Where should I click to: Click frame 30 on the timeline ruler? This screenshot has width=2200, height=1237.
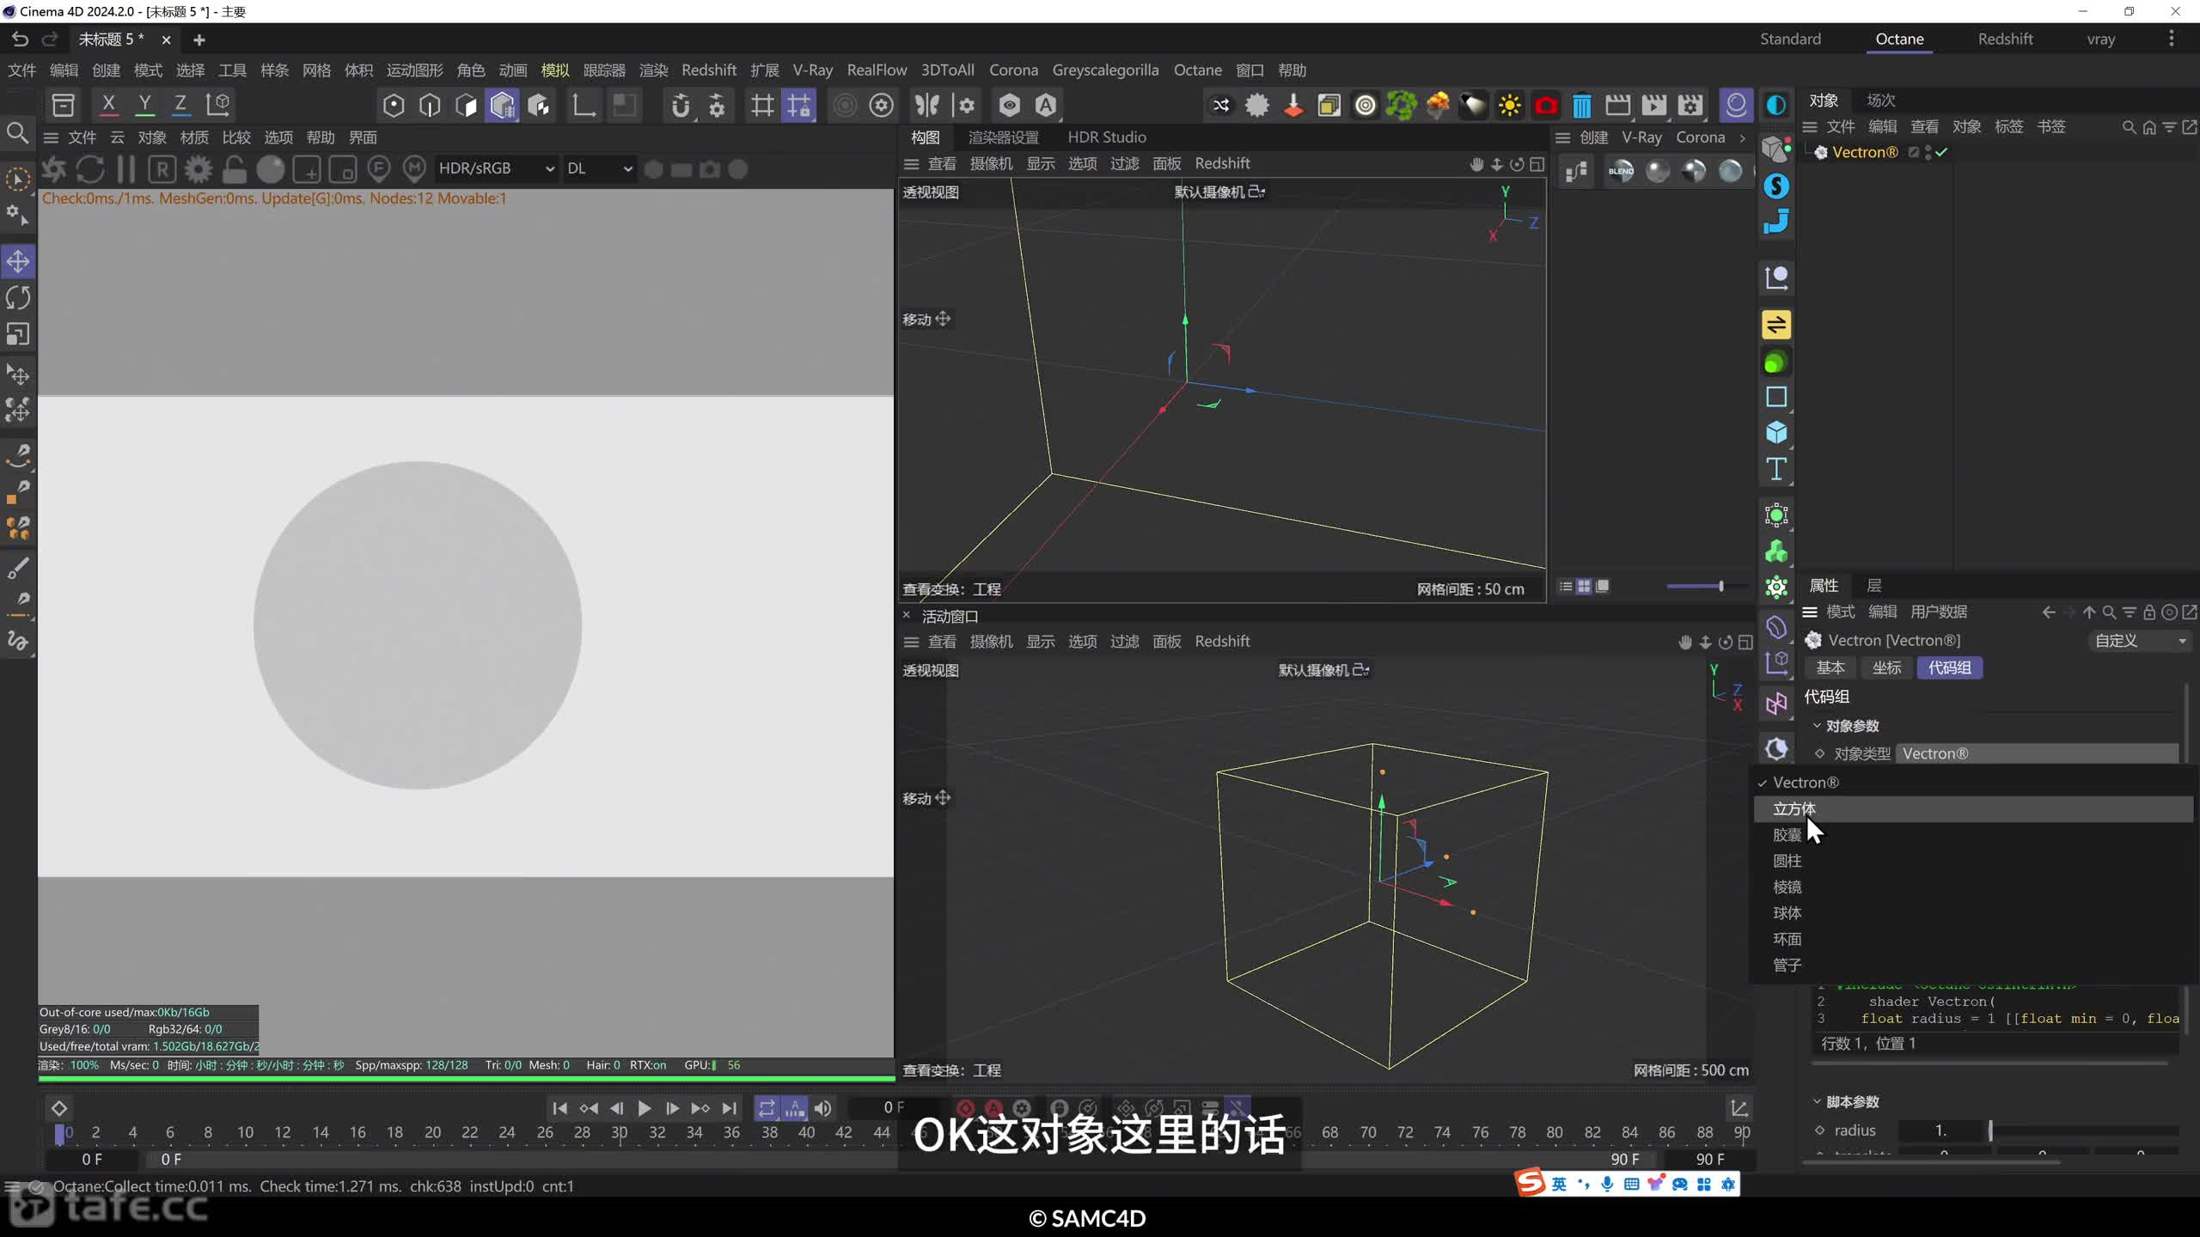tap(619, 1132)
